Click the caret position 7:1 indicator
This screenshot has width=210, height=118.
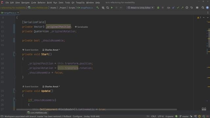click(x=148, y=116)
